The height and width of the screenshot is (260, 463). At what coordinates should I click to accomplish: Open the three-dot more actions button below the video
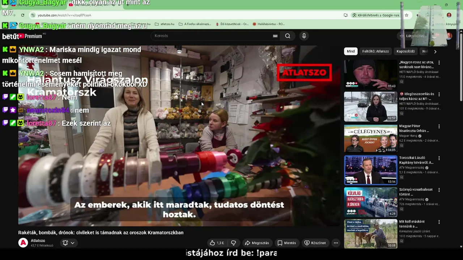[x=336, y=243]
